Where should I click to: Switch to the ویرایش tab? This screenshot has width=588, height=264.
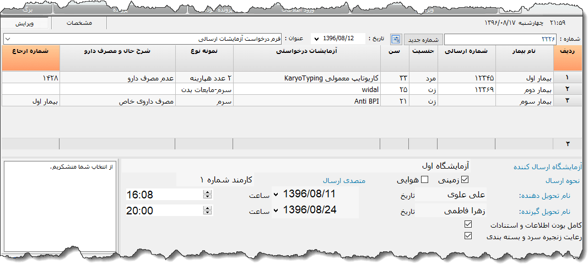24,23
